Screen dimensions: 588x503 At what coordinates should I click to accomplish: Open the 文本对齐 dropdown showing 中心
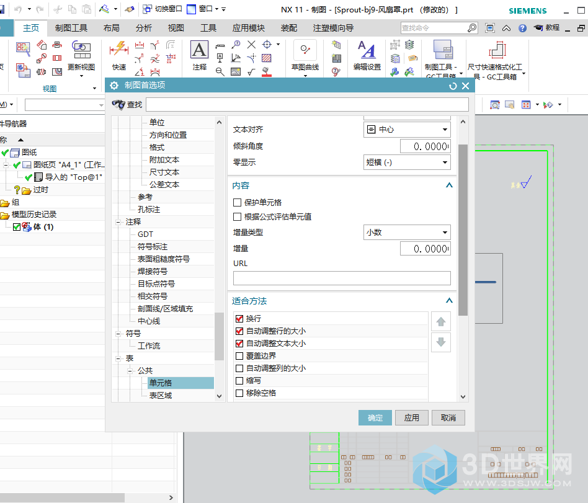(406, 130)
